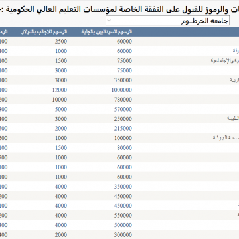Select the 80000 fee cell
Viewport: 239px width, 239px height.
[x=124, y=148]
